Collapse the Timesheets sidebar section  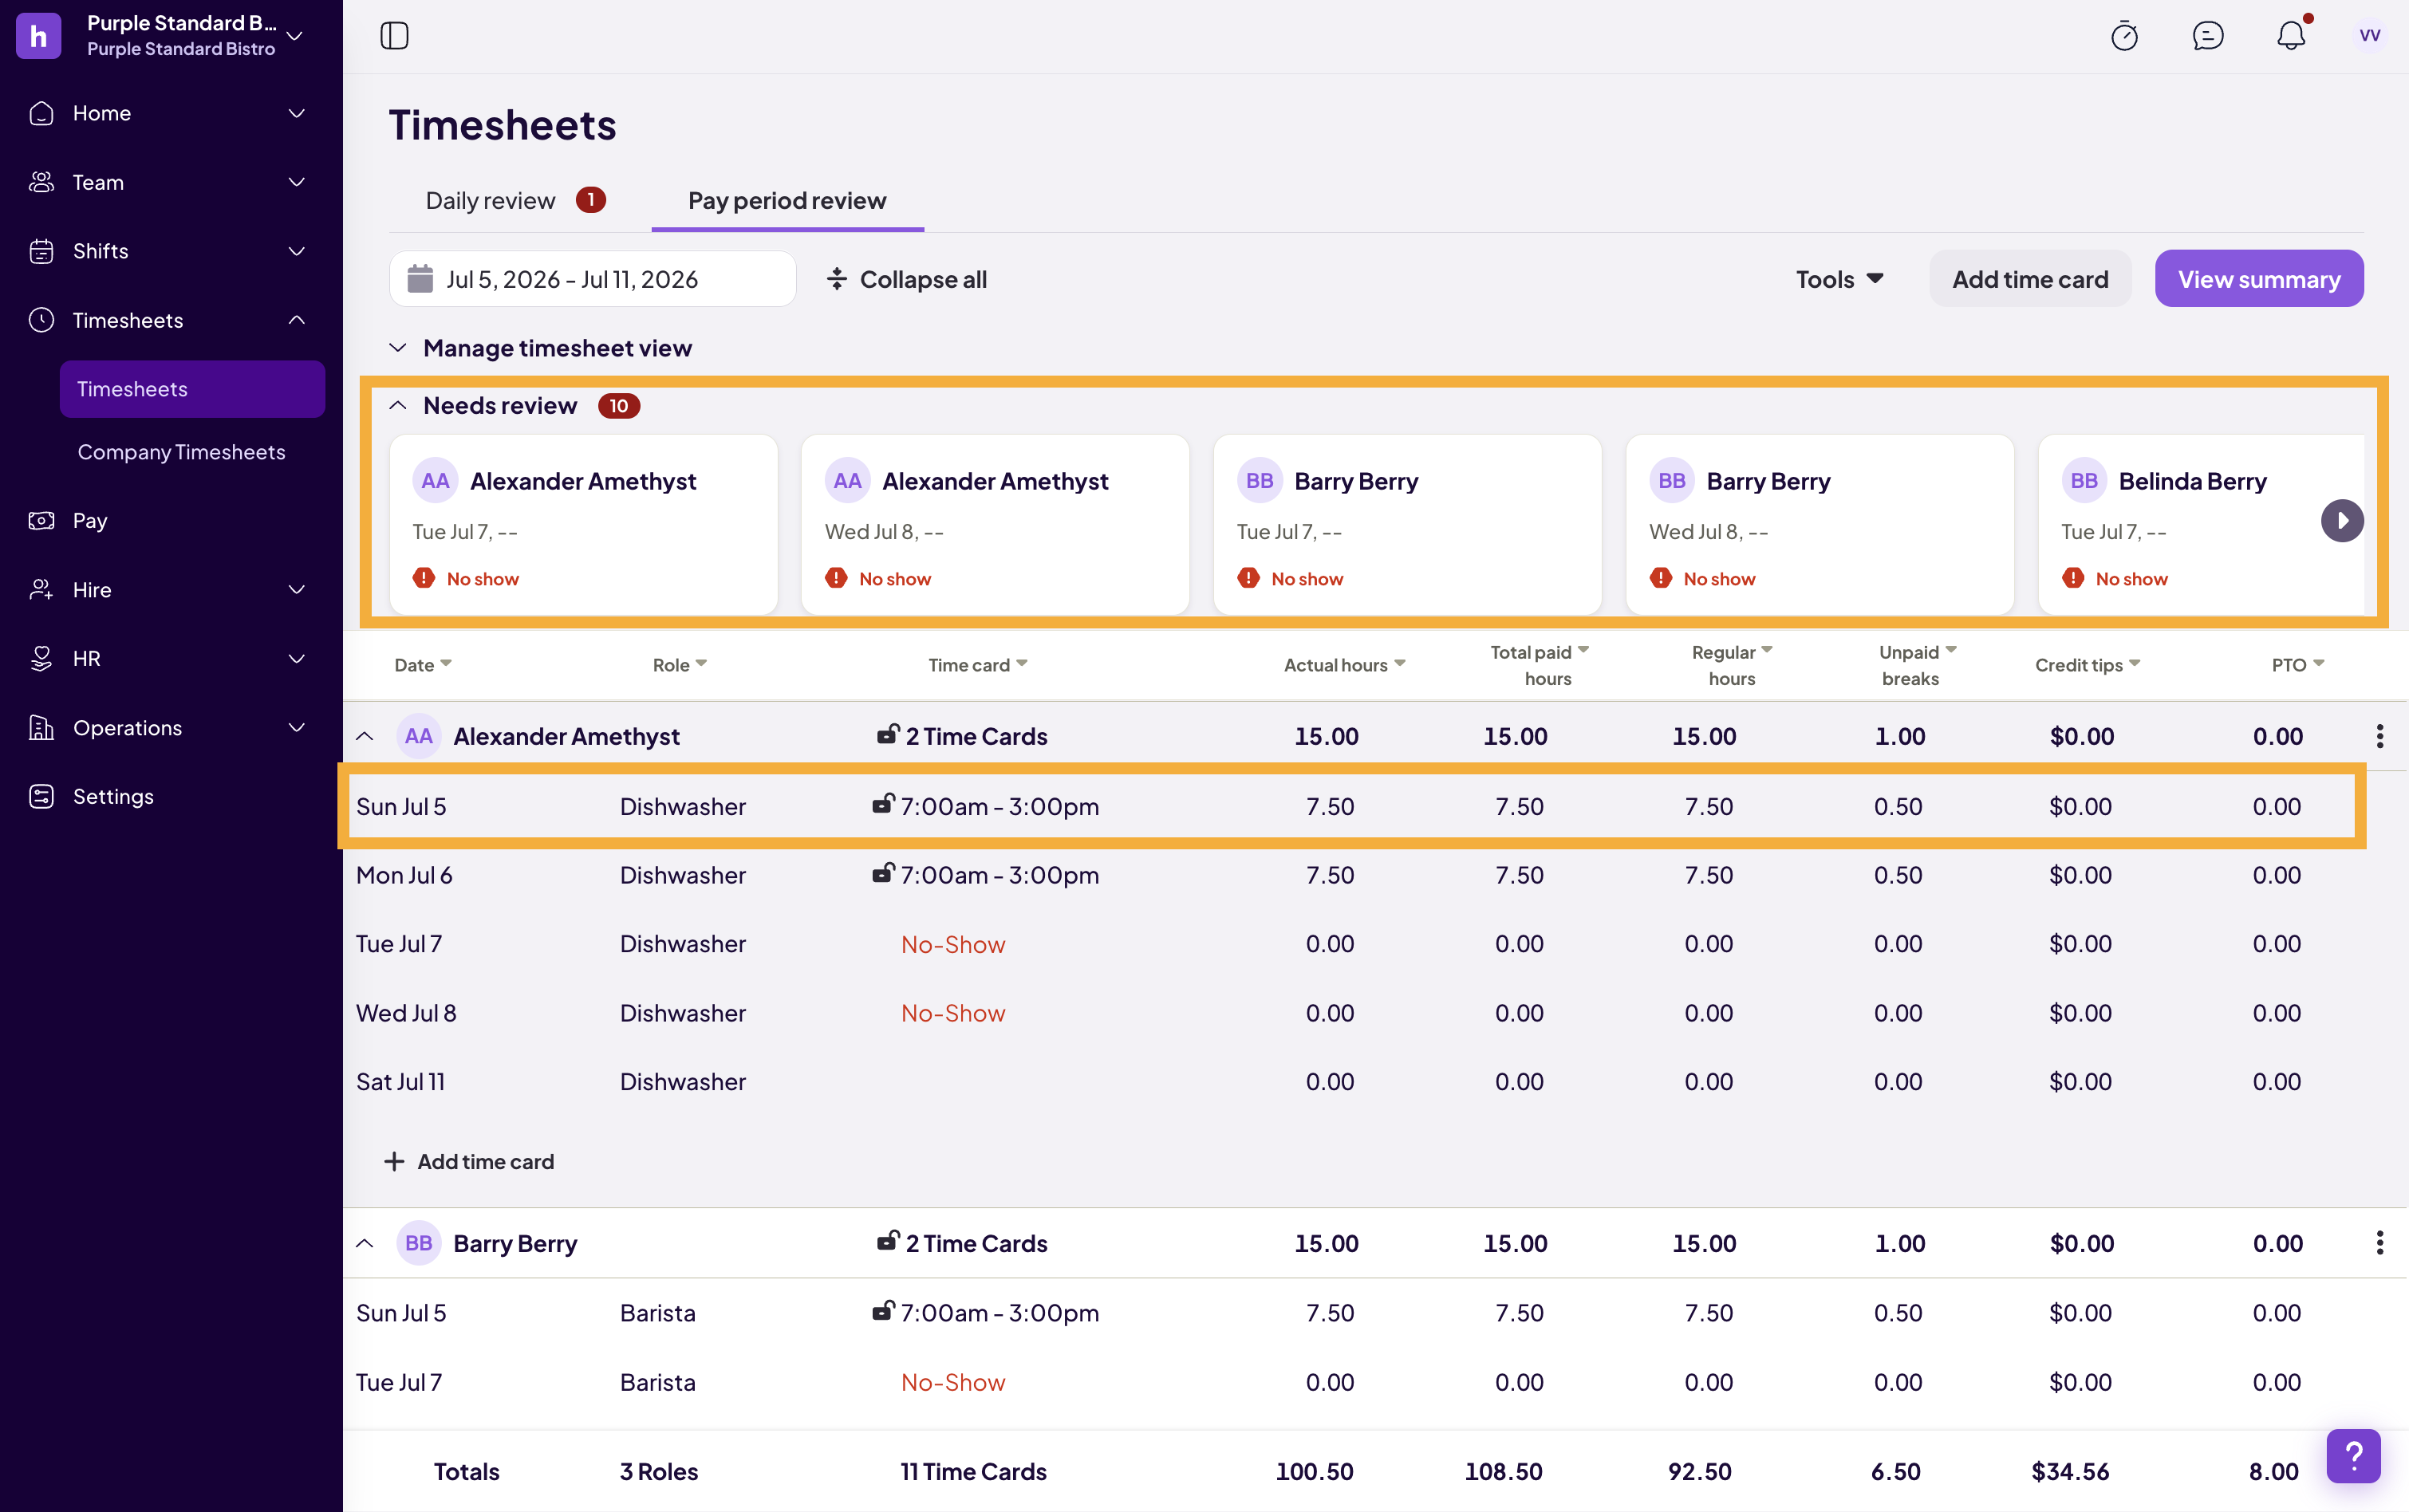(296, 320)
